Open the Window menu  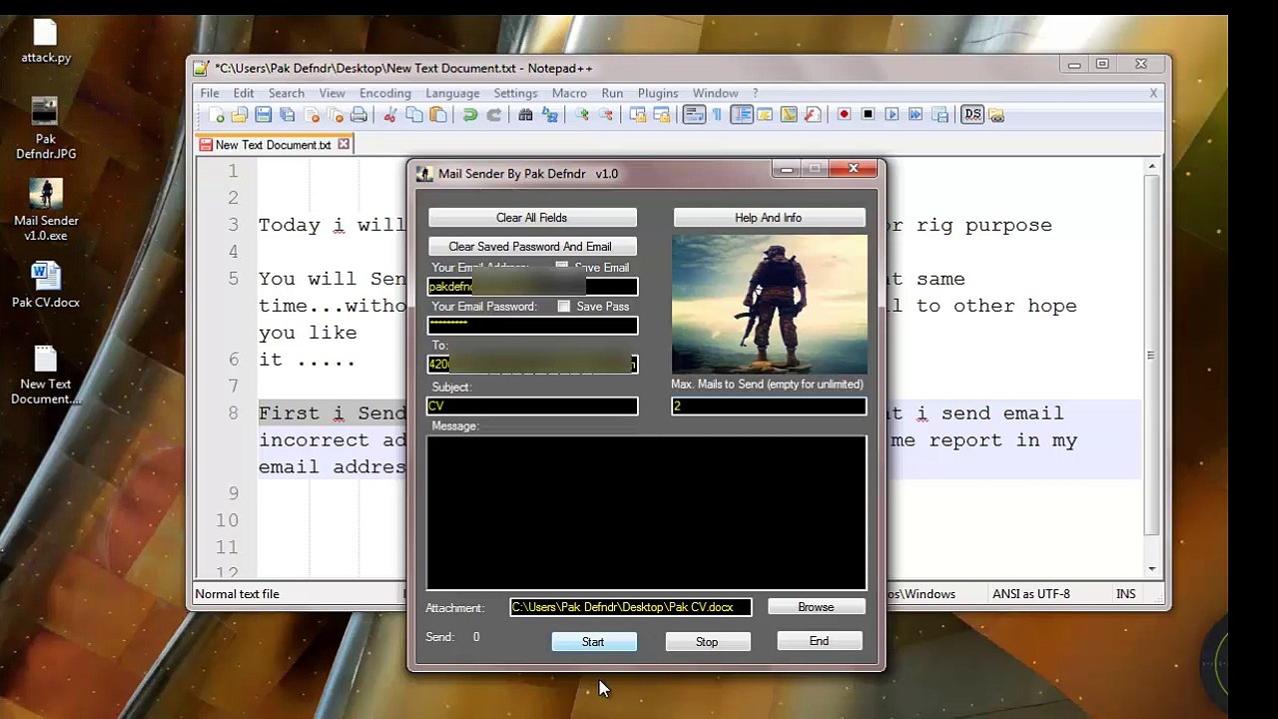click(716, 93)
